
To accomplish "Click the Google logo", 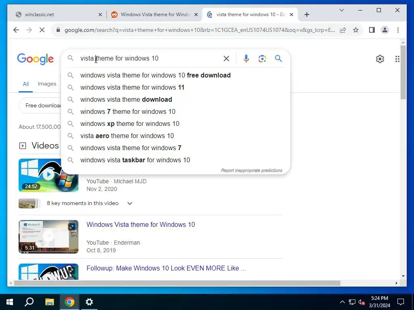I will (x=36, y=59).
